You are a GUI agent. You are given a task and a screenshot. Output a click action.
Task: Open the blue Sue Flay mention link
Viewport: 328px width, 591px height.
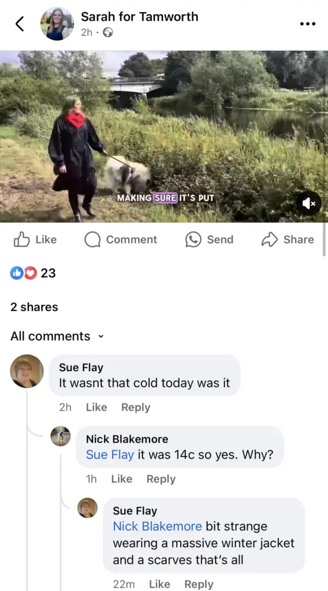tap(110, 455)
